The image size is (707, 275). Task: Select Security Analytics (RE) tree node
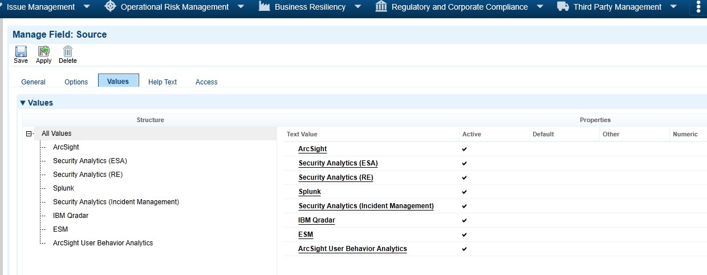[88, 175]
